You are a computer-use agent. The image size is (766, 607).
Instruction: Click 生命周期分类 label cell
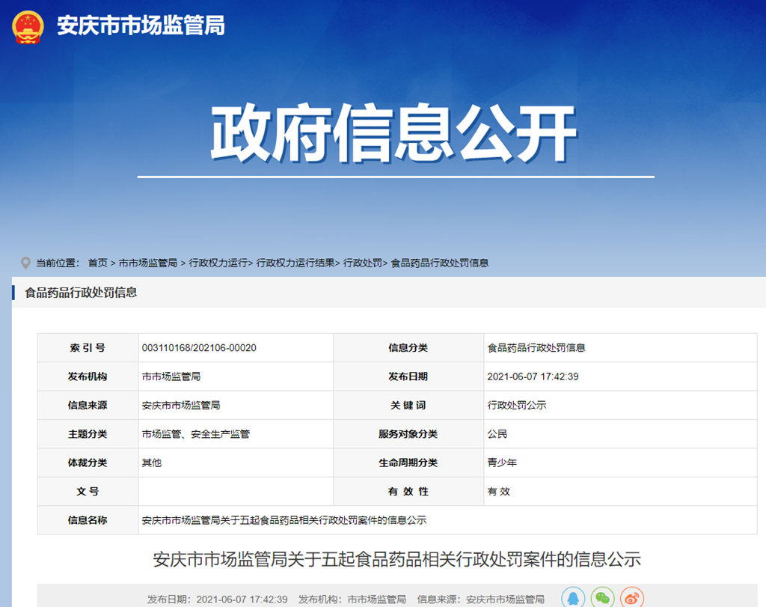pyautogui.click(x=408, y=463)
